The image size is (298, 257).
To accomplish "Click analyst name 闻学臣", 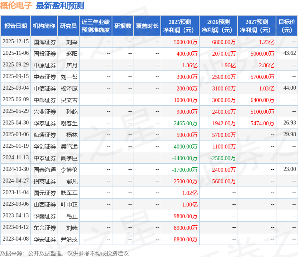I will point(69,158).
